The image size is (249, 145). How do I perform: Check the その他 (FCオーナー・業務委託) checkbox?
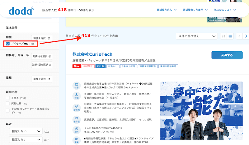pyautogui.click(x=7, y=110)
